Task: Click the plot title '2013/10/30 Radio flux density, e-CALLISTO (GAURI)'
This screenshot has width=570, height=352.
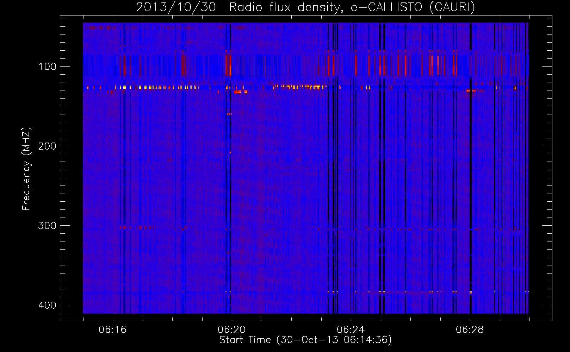Action: click(x=305, y=7)
